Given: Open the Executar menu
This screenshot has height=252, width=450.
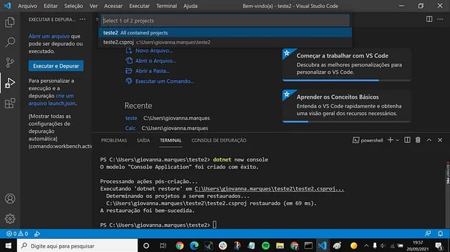Looking at the screenshot, I should pos(140,5).
